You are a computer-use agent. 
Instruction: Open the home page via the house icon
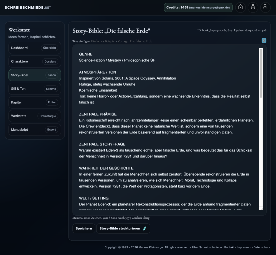(x=240, y=7)
